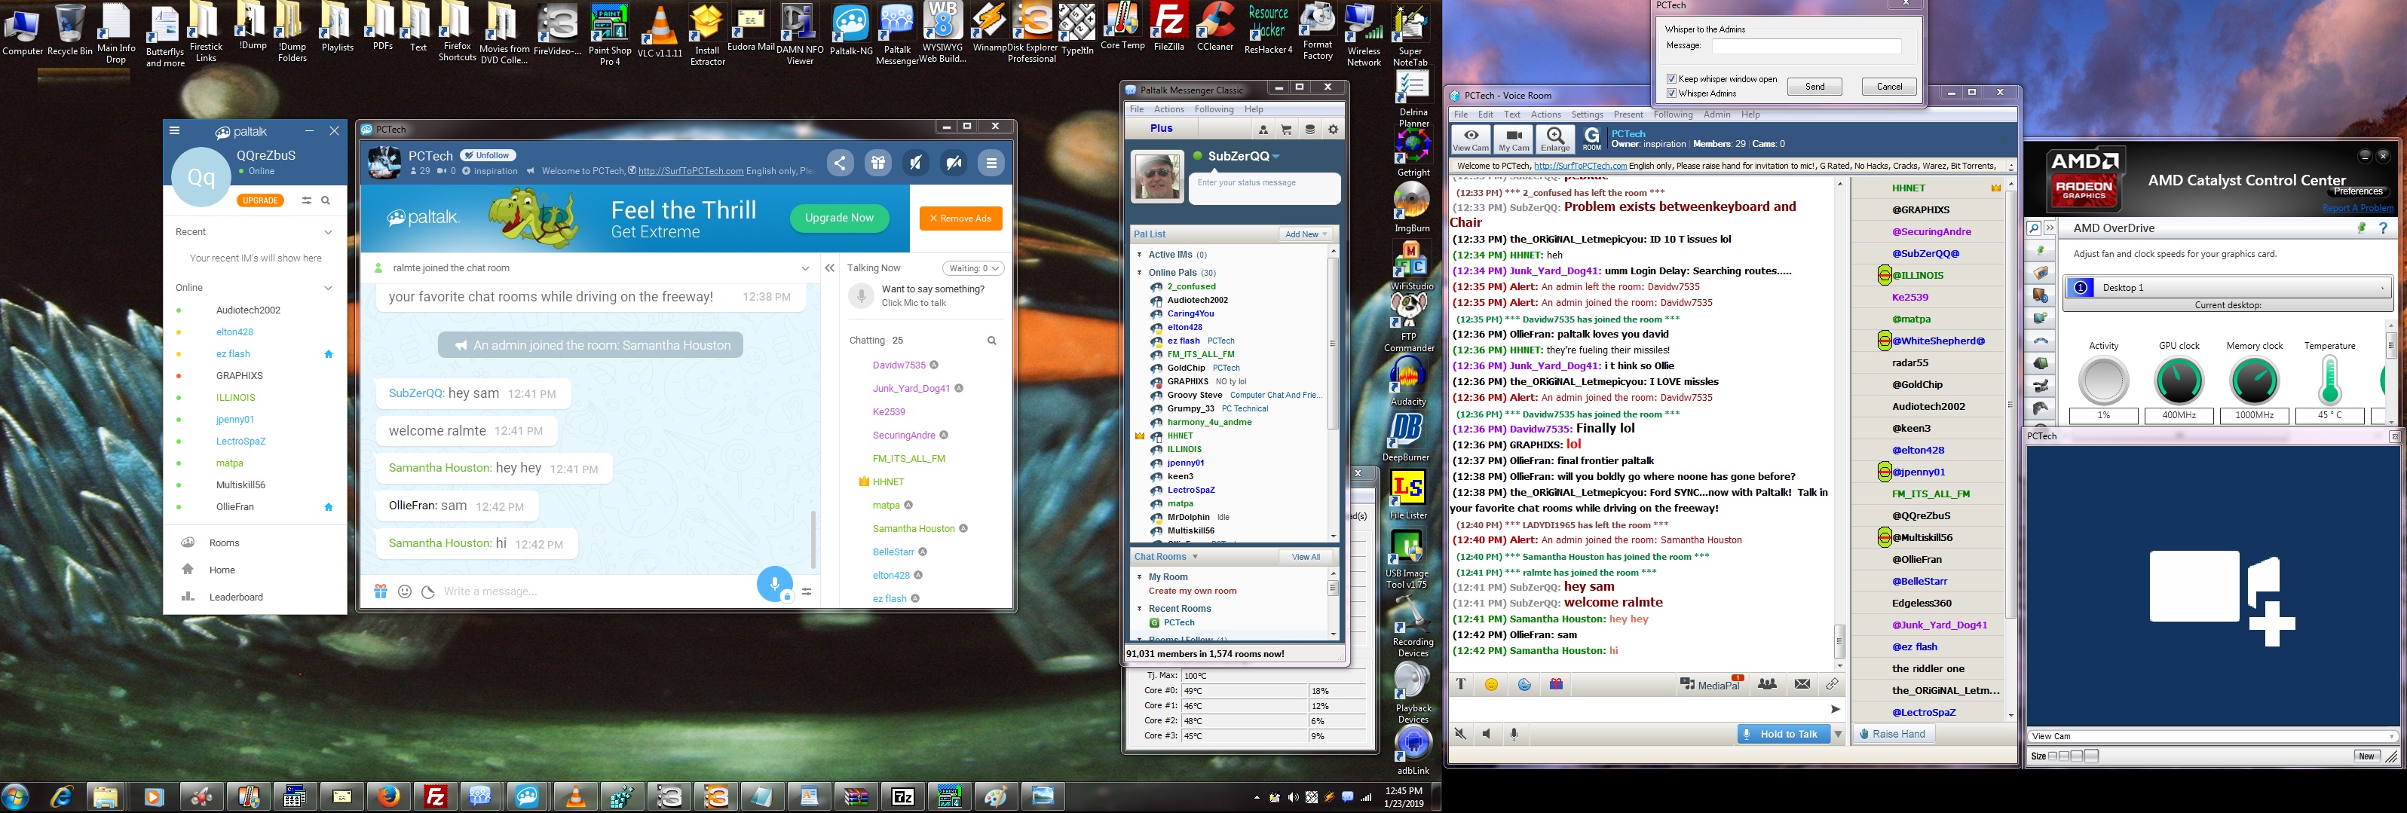Open Report A Problem link in AMD Catalyst
This screenshot has width=2407, height=813.
[x=2357, y=209]
